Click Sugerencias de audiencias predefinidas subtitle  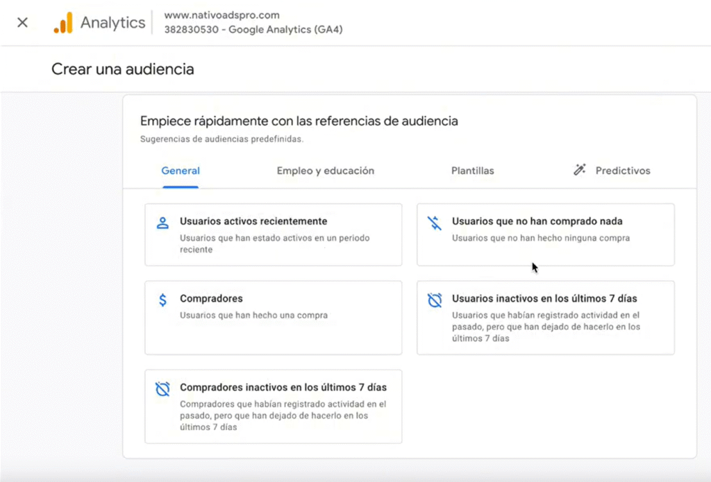tap(221, 139)
